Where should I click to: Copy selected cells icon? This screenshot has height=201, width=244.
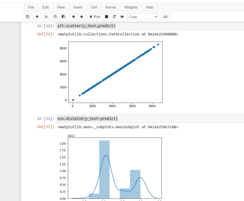(x=55, y=16)
